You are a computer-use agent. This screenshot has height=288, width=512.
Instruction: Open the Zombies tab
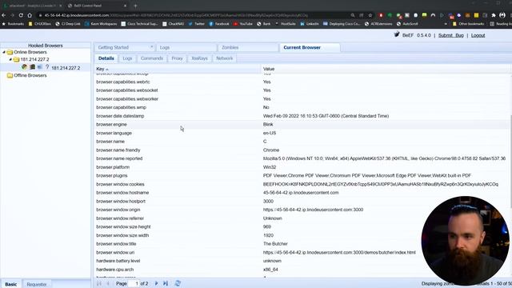pos(248,48)
